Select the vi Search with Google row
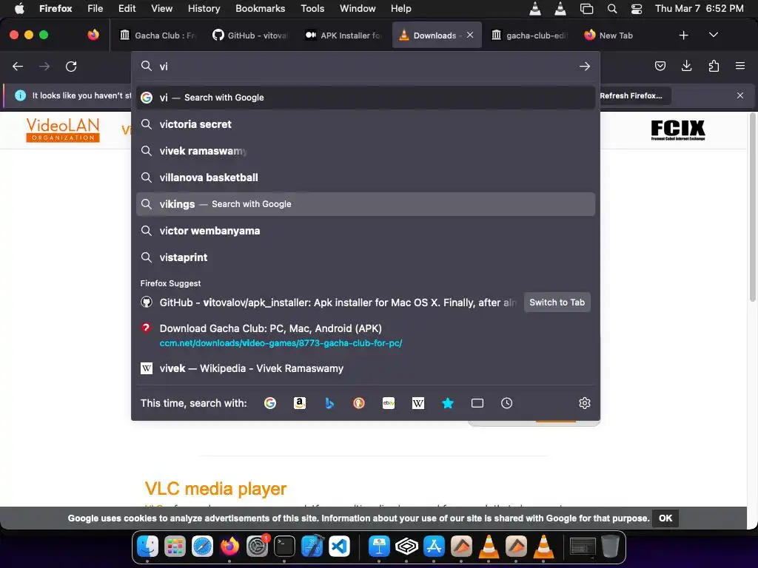Screen dimensions: 758x568 click(x=366, y=98)
